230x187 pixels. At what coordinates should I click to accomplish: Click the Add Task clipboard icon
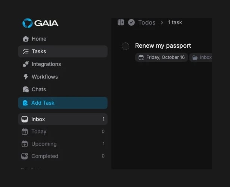coord(25,103)
